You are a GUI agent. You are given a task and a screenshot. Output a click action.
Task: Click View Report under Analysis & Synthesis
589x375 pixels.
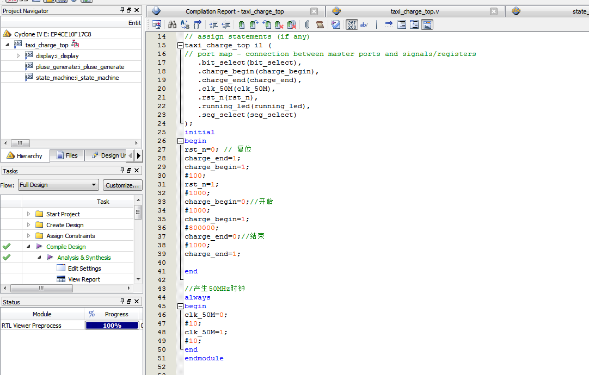tap(84, 279)
